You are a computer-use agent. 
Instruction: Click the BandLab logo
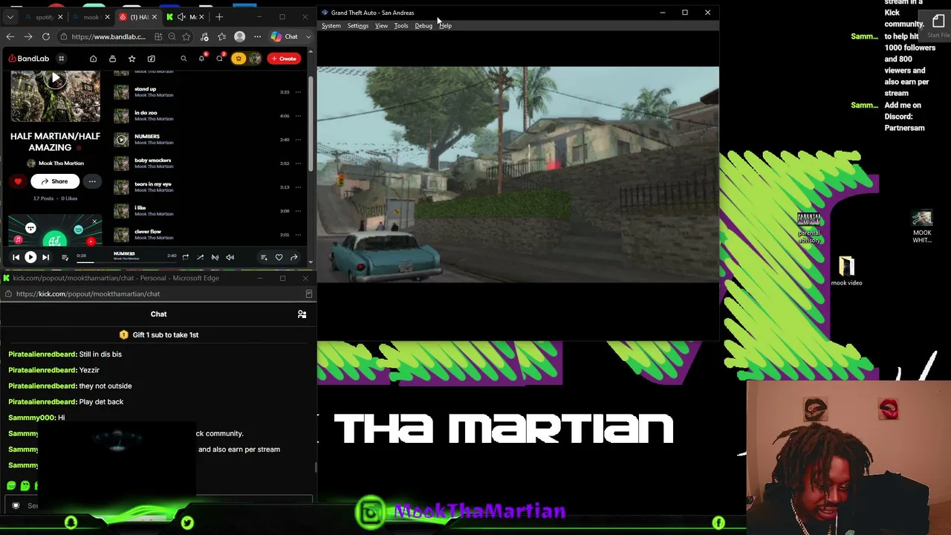pos(29,59)
